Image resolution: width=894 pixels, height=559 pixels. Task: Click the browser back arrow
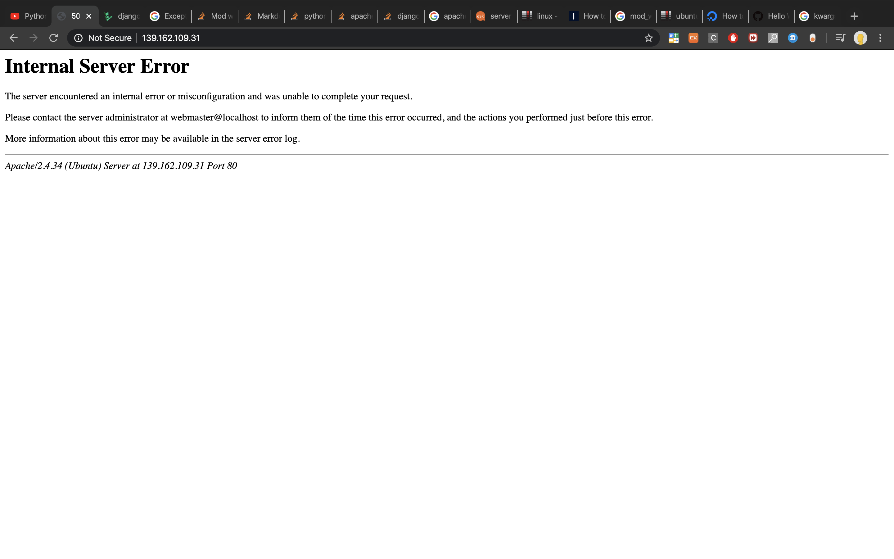tap(14, 38)
